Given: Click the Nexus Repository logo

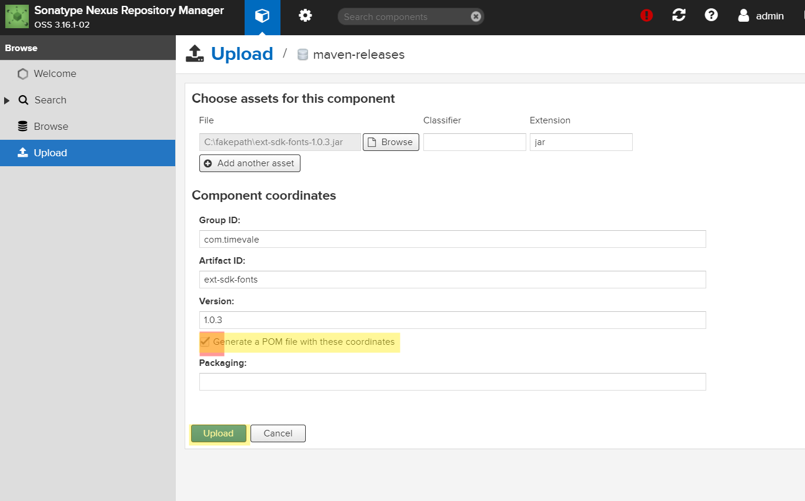Looking at the screenshot, I should [x=17, y=16].
